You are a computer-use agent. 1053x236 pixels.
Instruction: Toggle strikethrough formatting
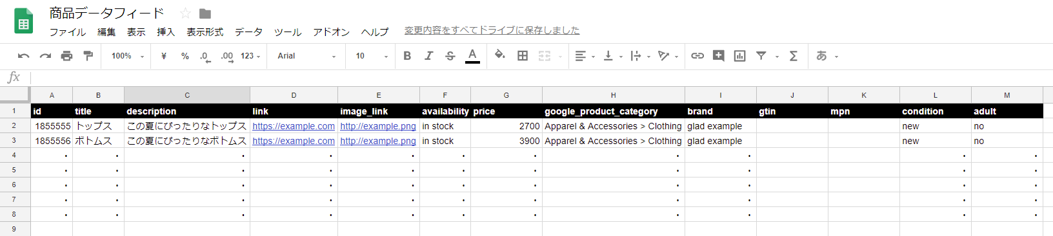tap(450, 56)
